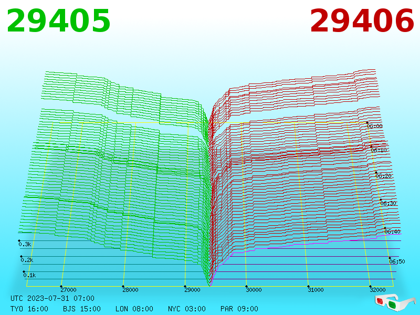Click the 0.2k depth axis label

pyautogui.click(x=27, y=260)
